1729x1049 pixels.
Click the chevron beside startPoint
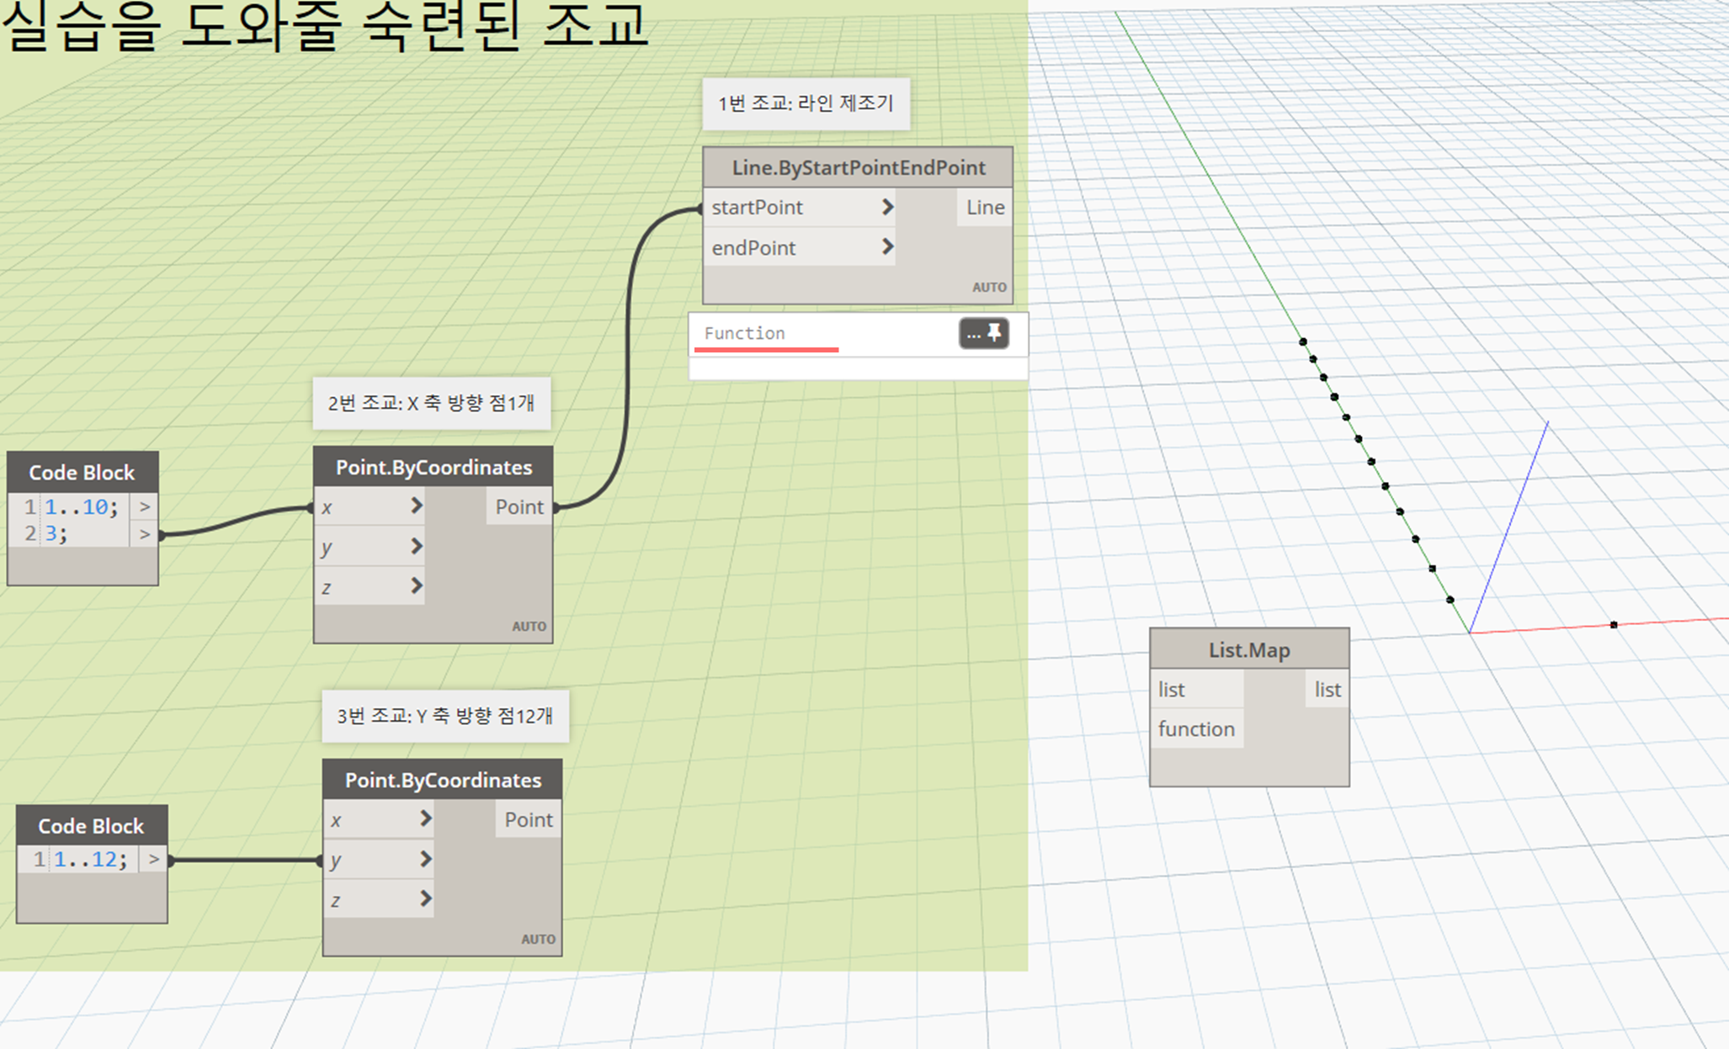click(x=887, y=207)
